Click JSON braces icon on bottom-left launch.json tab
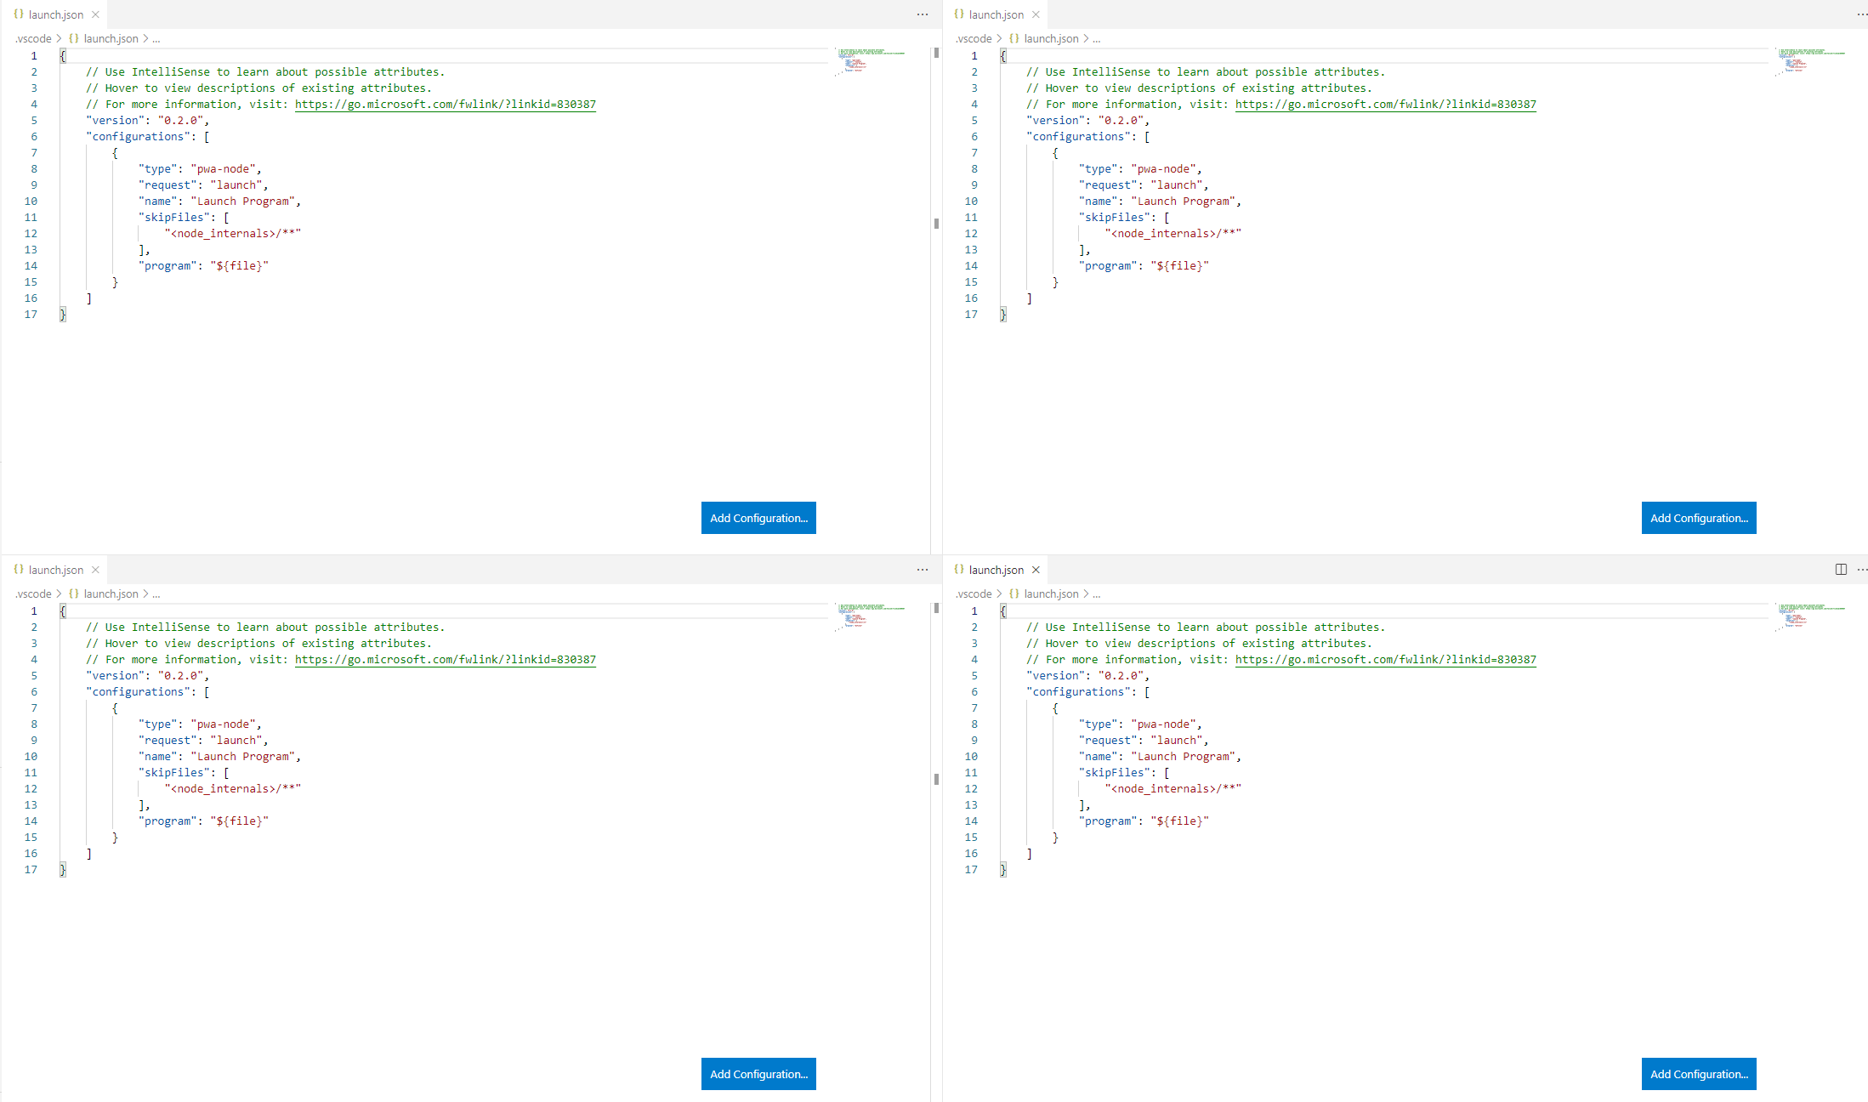Viewport: 1868px width, 1102px height. [x=19, y=570]
